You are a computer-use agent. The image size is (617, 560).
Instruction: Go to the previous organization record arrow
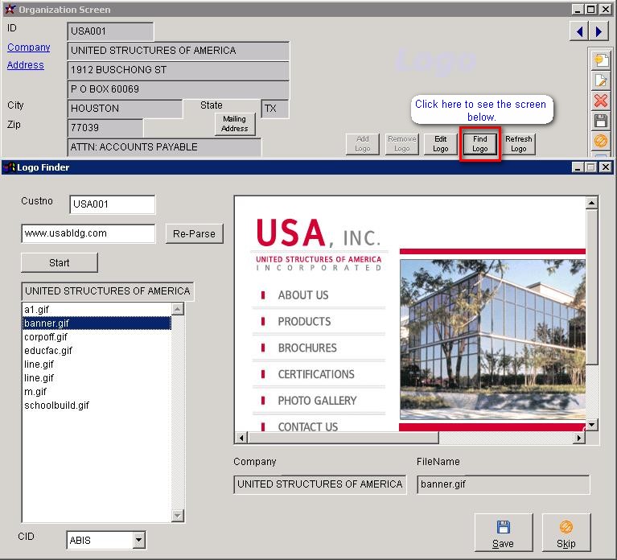click(579, 31)
